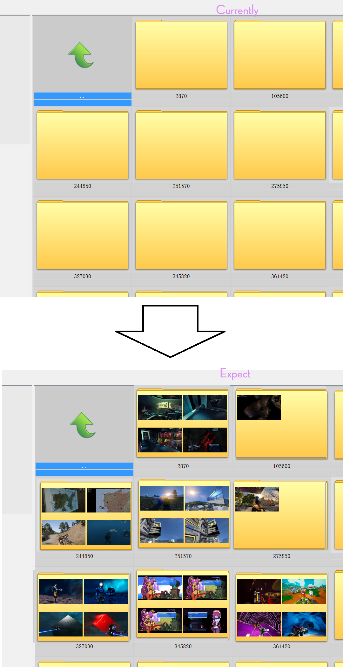
Task: Select label '244850' in Currently view
Action: (x=83, y=186)
